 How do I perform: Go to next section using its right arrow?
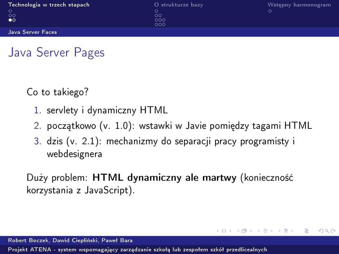pyautogui.click(x=292, y=231)
